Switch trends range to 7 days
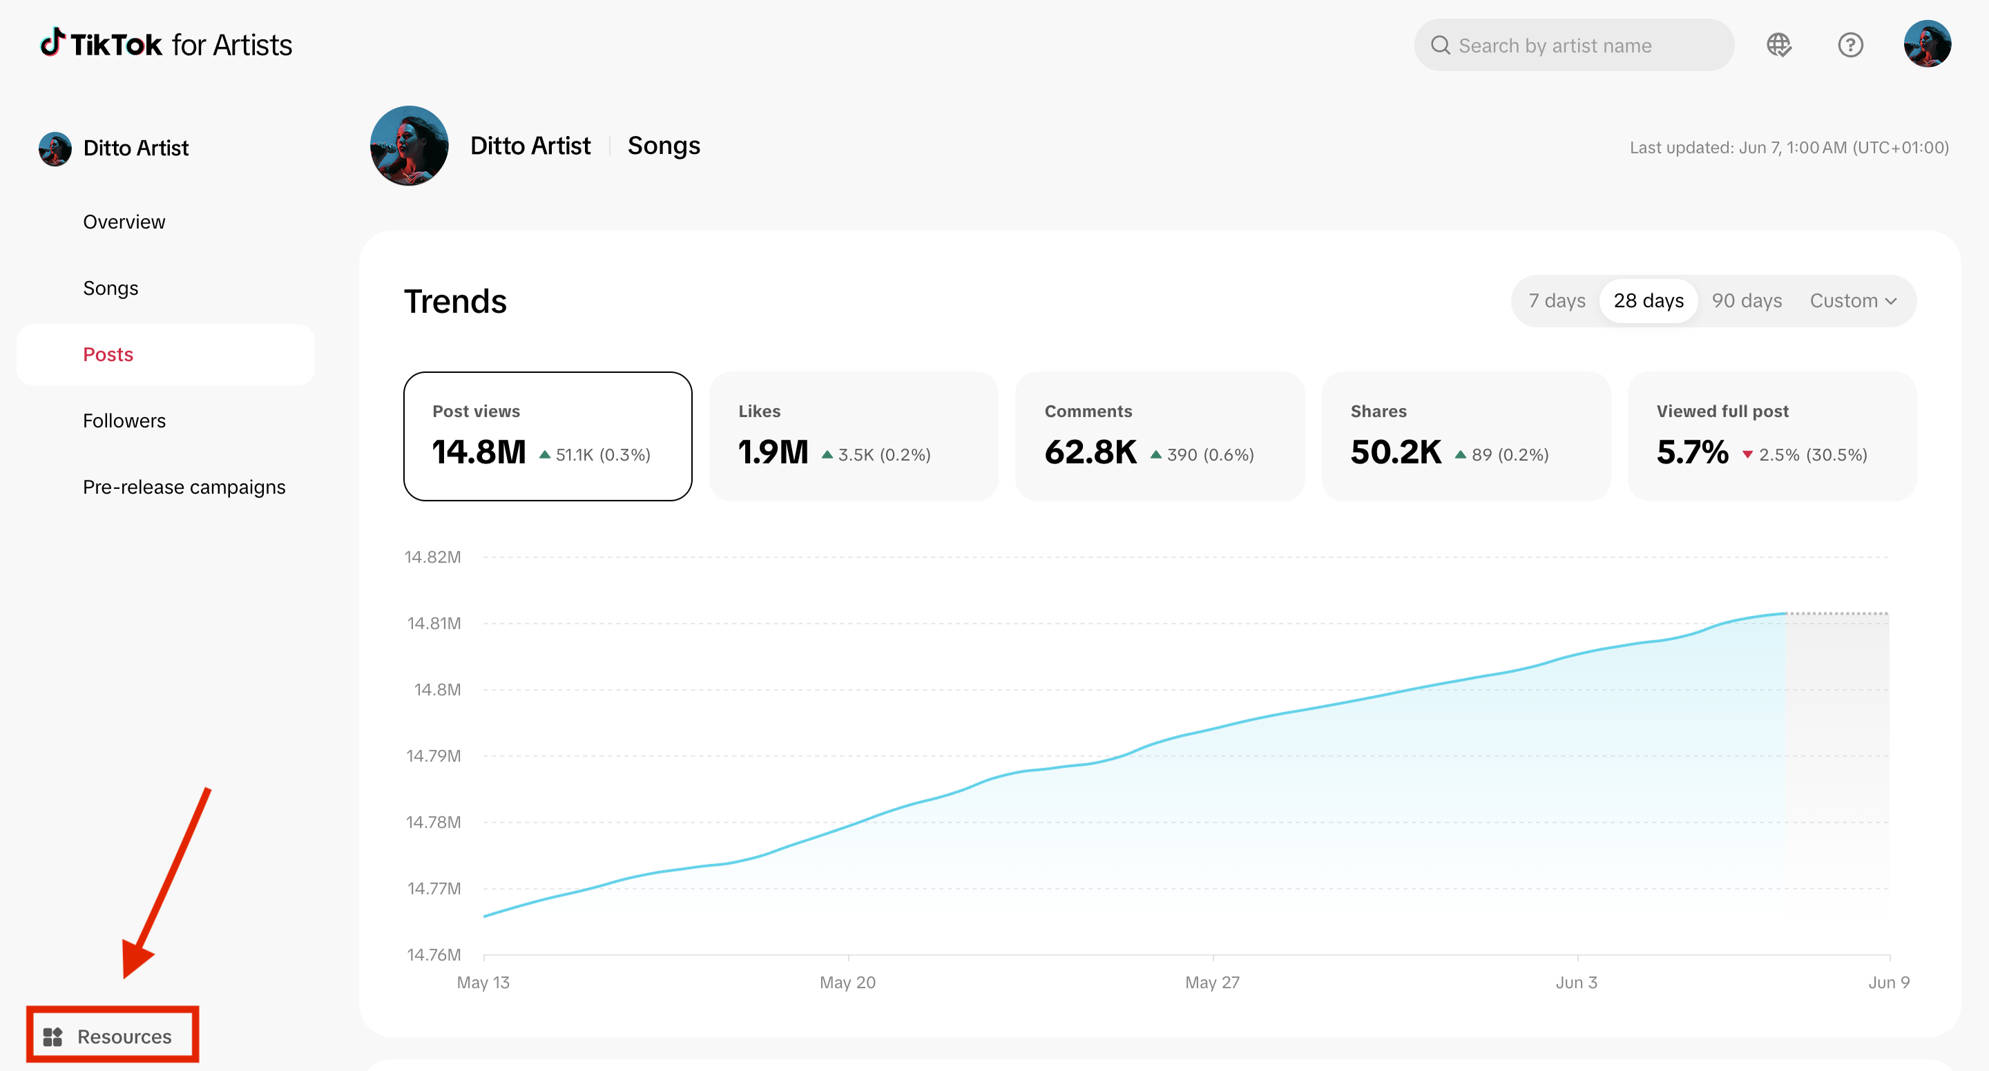Viewport: 1989px width, 1071px height. (x=1557, y=300)
